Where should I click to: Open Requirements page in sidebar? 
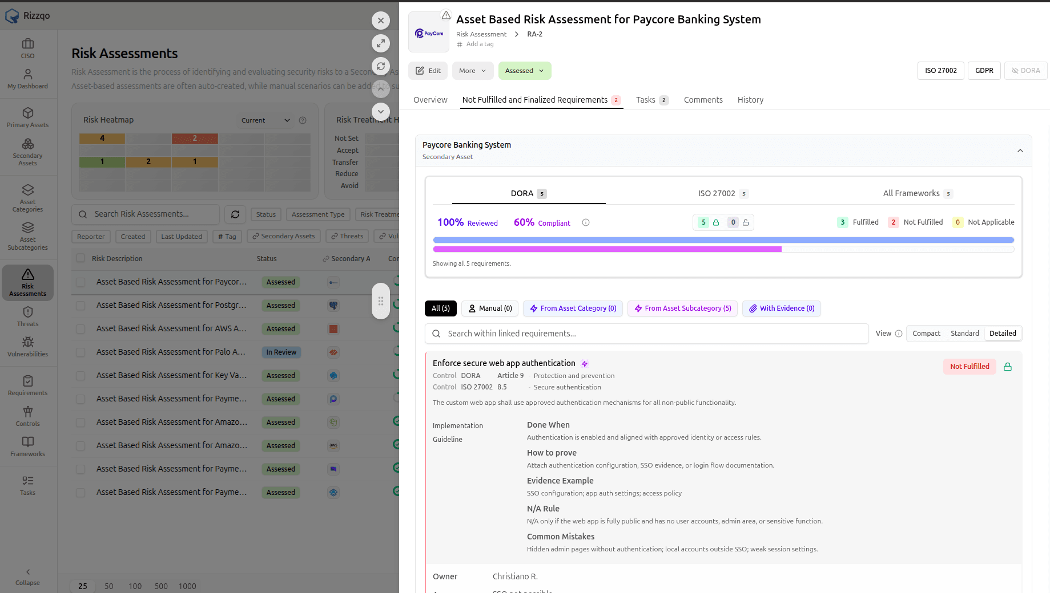tap(27, 385)
